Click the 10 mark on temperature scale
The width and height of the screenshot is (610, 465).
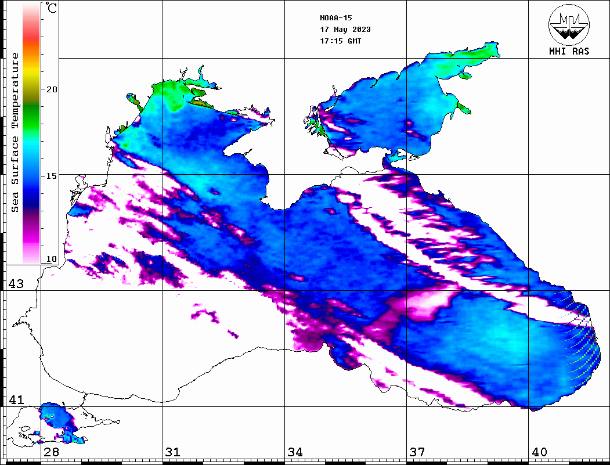pos(51,259)
